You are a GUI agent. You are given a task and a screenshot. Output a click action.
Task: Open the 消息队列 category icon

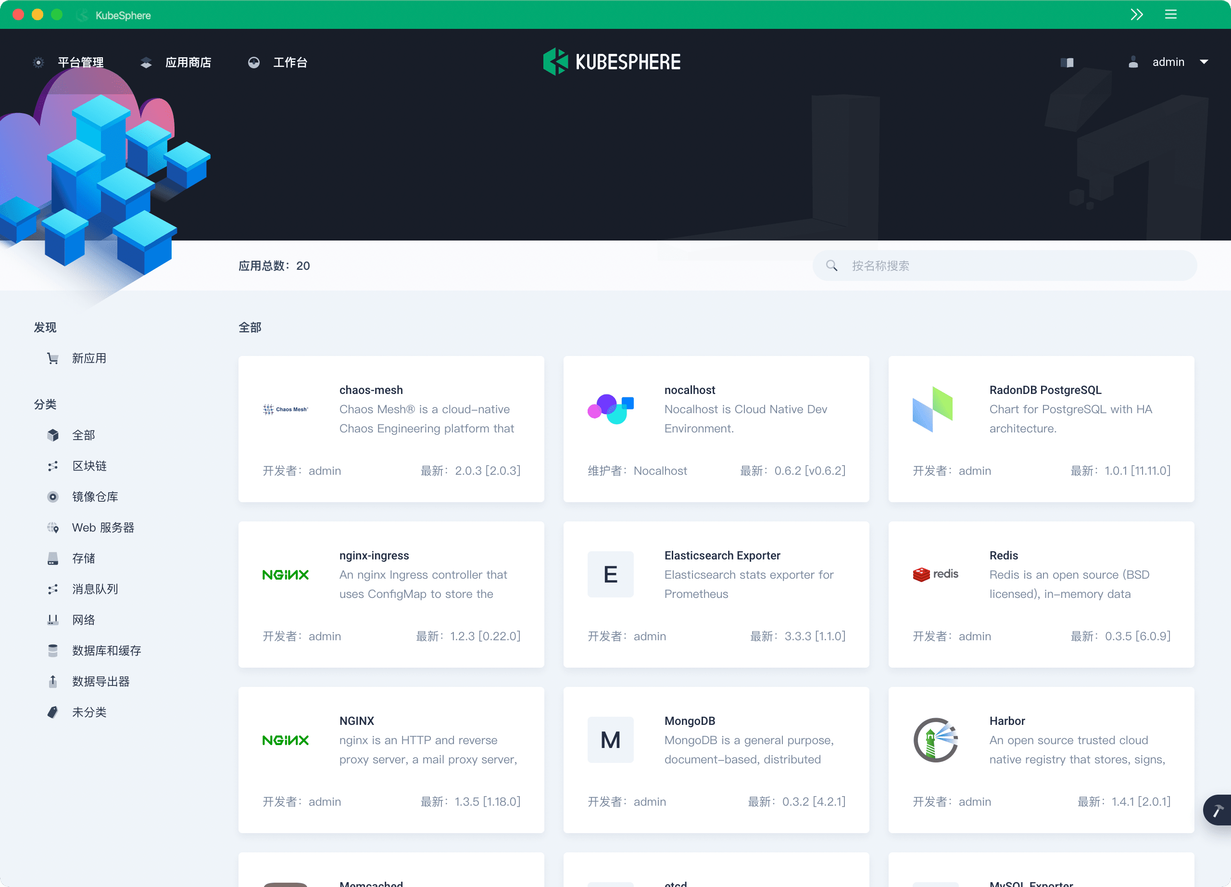52,589
